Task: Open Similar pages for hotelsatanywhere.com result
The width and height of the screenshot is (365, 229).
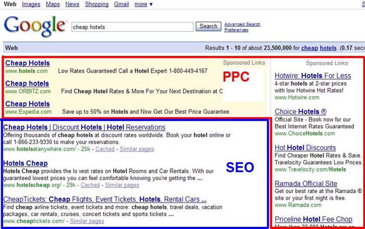Action: (x=137, y=149)
